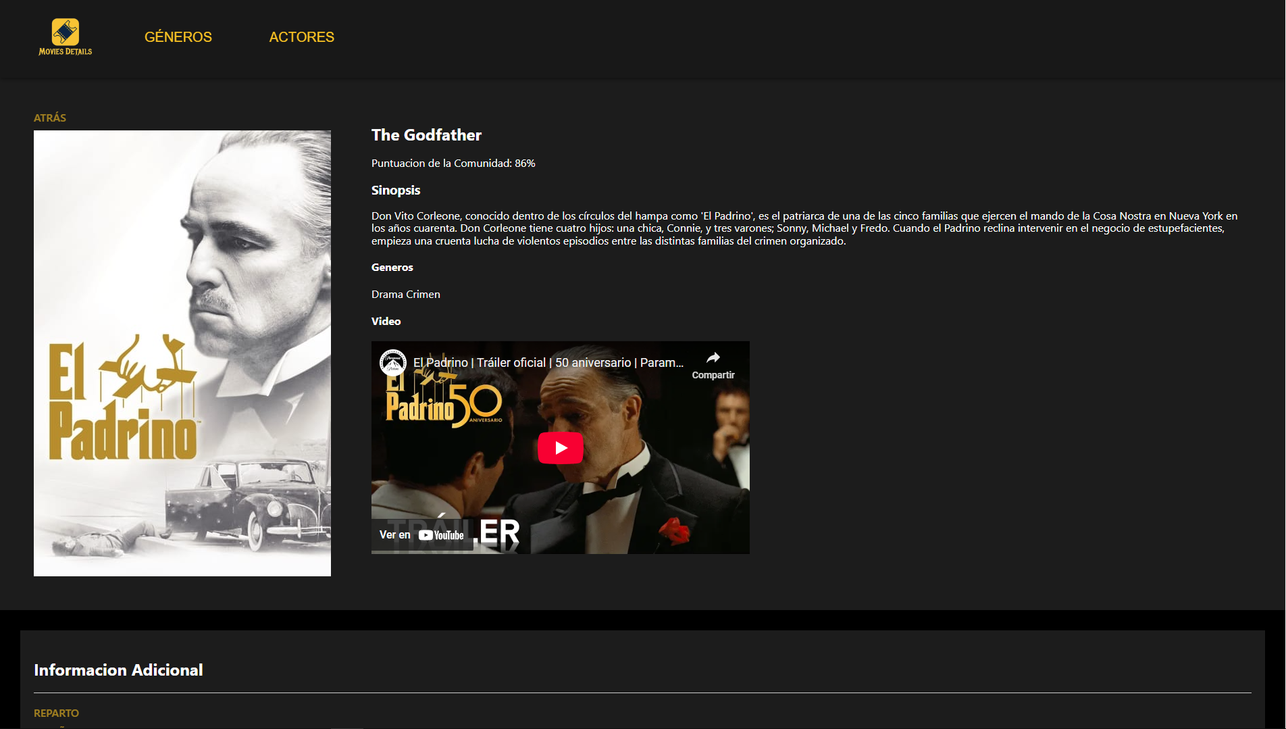Open the GÉNEROS menu item
This screenshot has width=1286, height=729.
click(178, 37)
